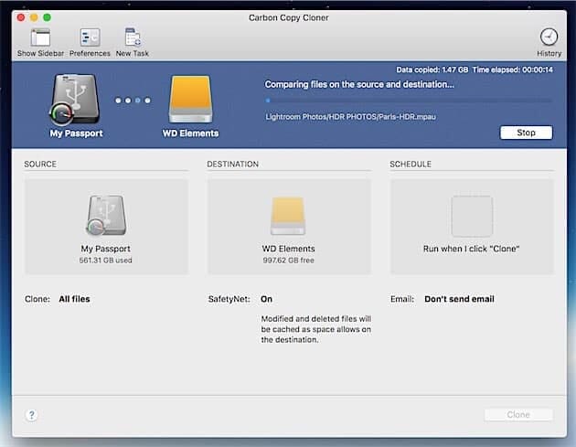Create a New Task via toolbar icon
576x447 pixels.
[x=133, y=37]
